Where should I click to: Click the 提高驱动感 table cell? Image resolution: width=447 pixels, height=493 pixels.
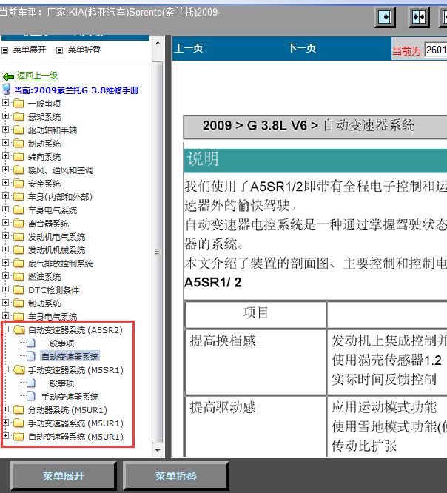pyautogui.click(x=255, y=426)
